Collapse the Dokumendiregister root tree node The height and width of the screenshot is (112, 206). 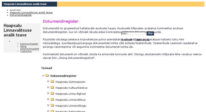point(43,75)
